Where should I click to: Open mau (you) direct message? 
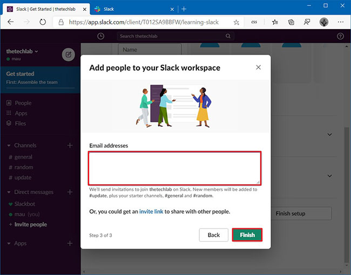pyautogui.click(x=27, y=214)
